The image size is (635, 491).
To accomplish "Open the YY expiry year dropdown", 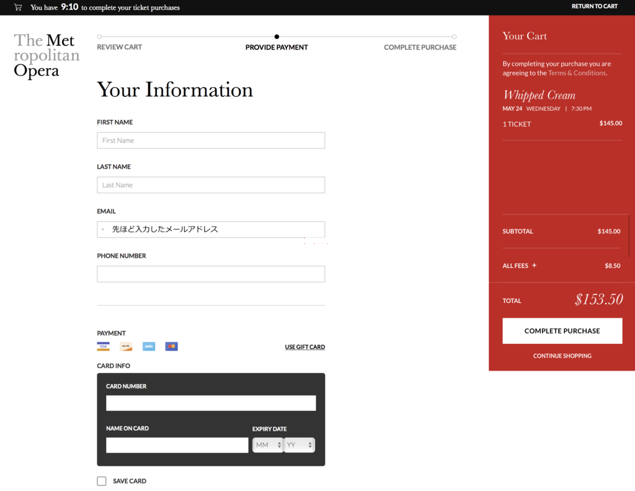I will pos(300,445).
